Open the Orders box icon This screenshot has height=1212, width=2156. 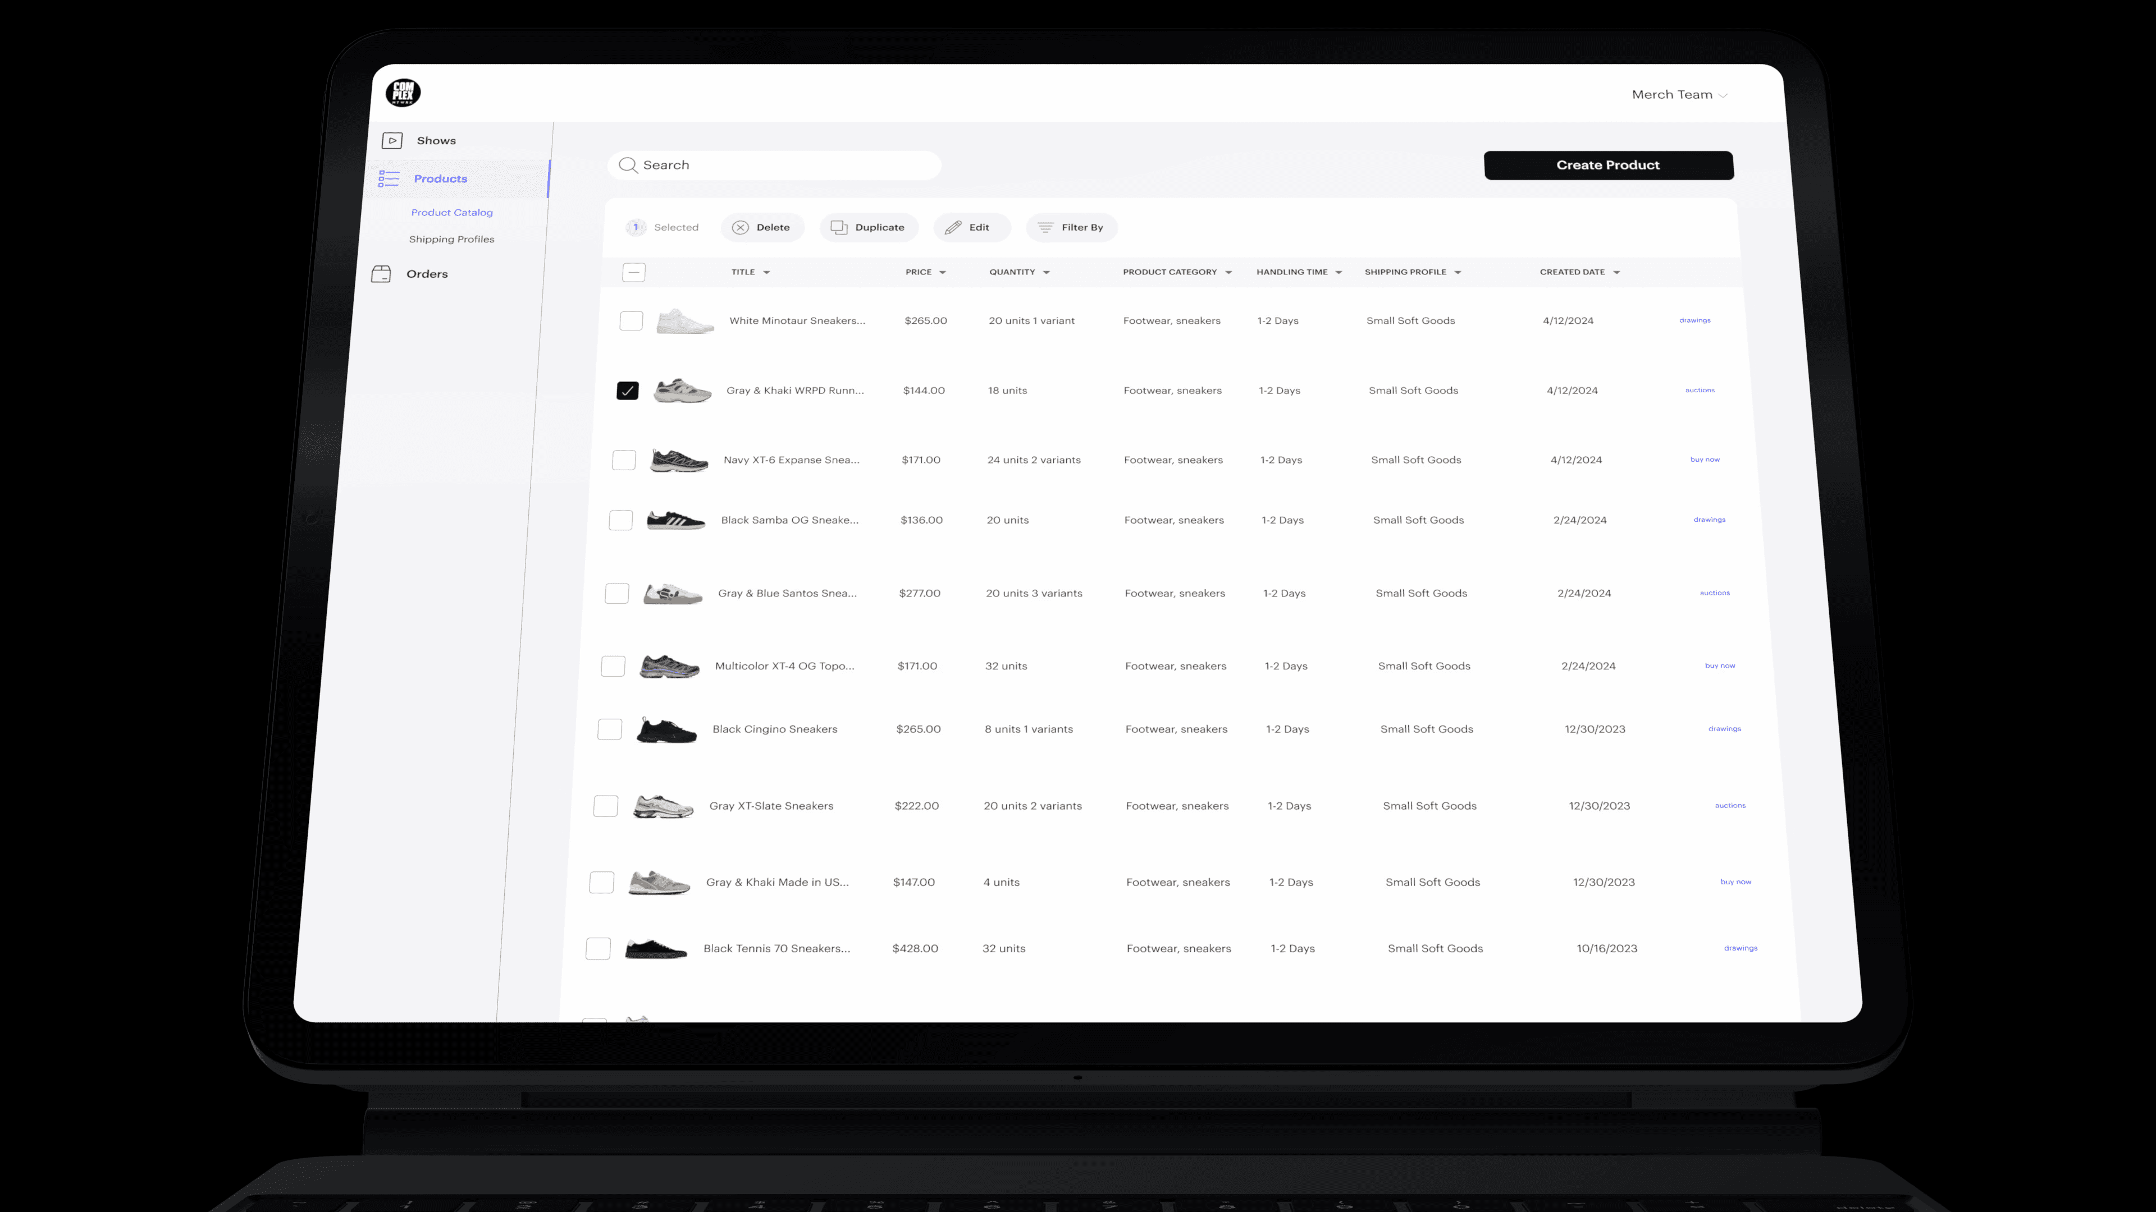pos(381,273)
